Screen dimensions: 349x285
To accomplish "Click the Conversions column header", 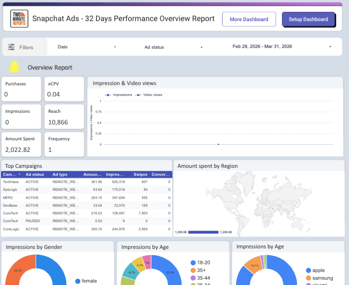I will point(160,175).
